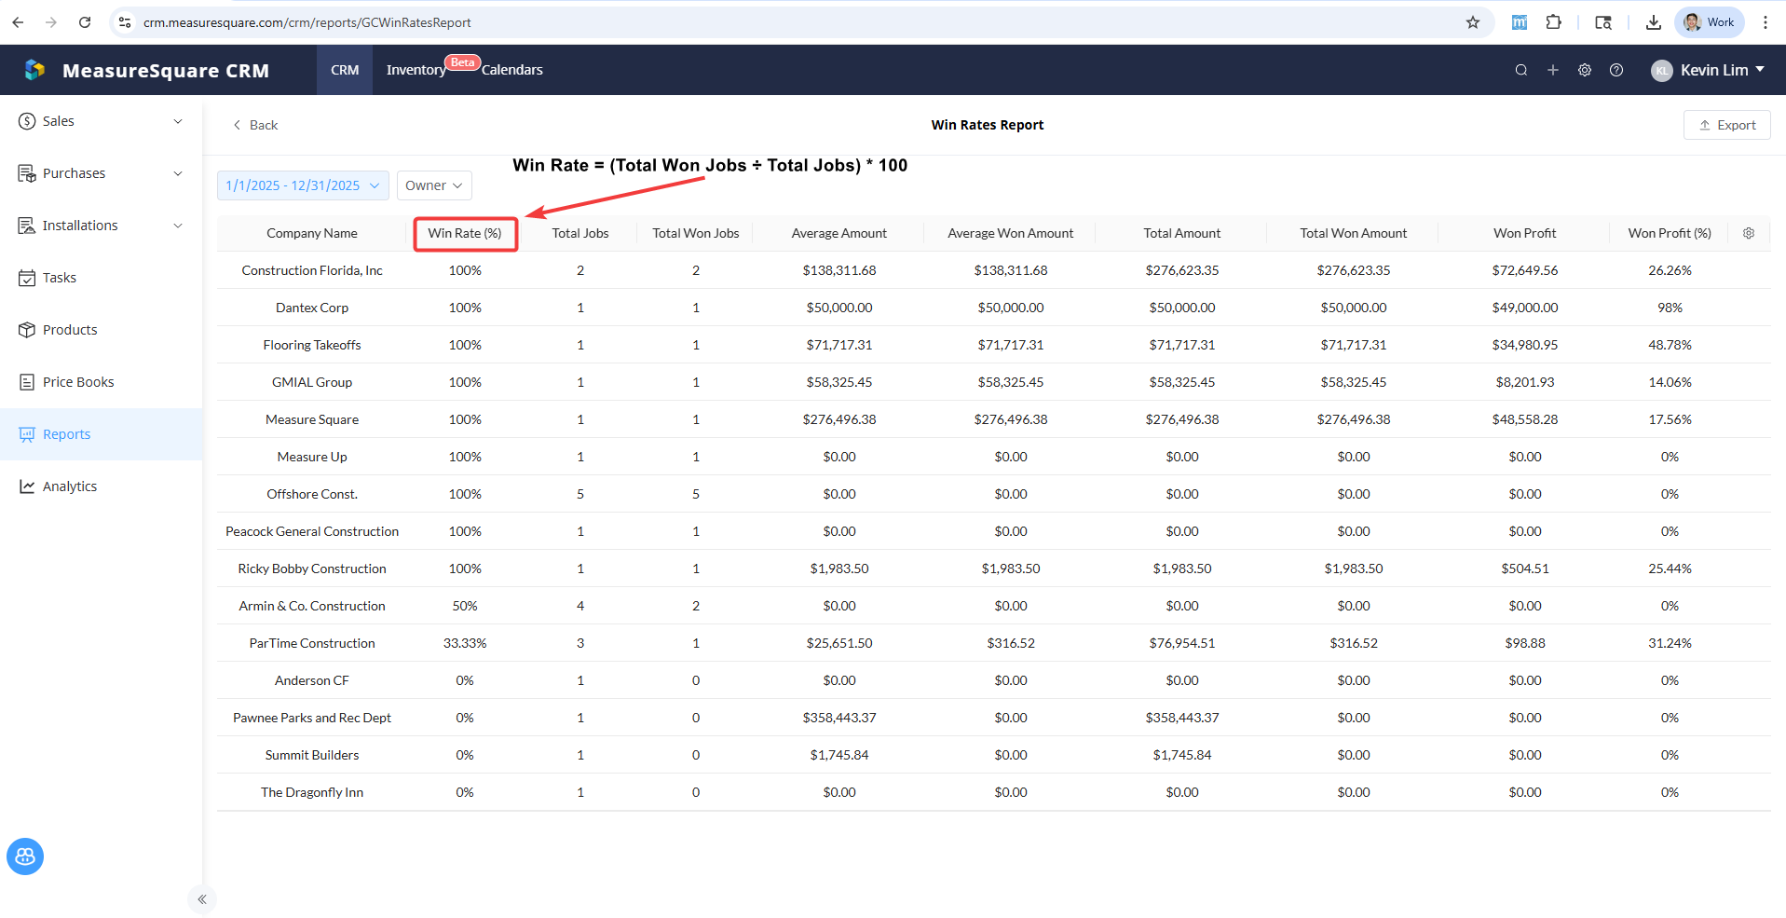Click the Average Won Amount column header
1786x918 pixels.
coord(1011,233)
